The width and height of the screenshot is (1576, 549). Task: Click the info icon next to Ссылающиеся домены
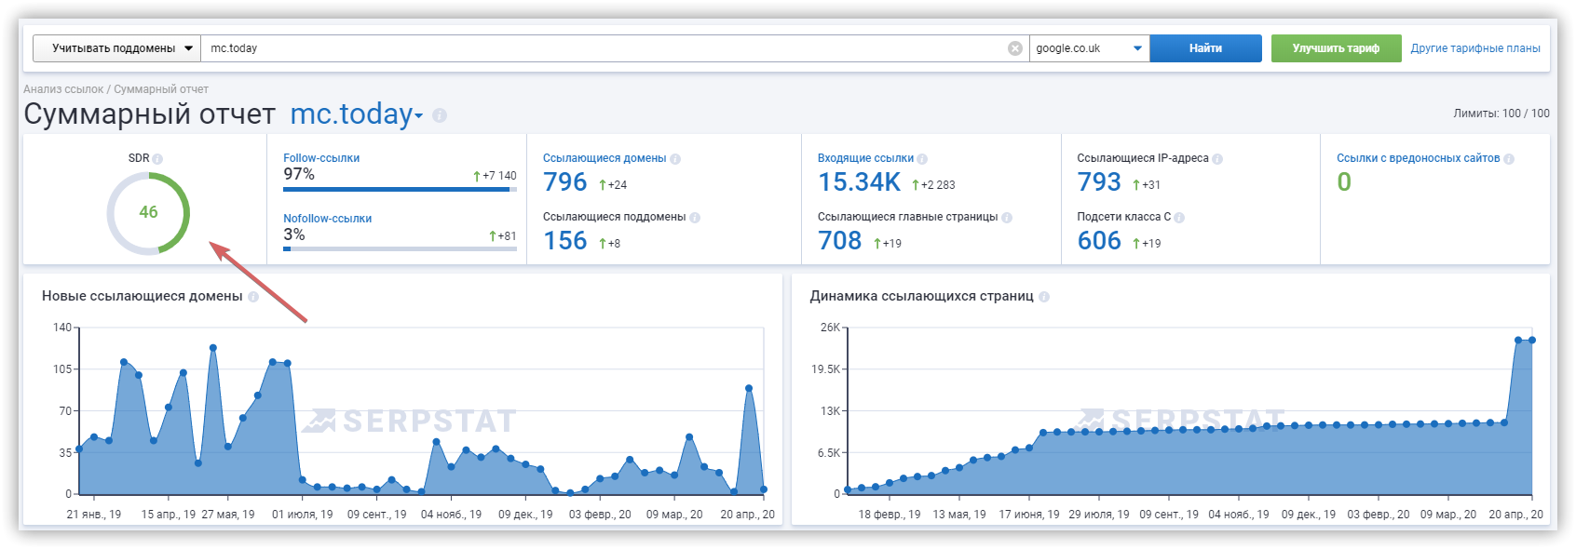[x=675, y=159]
